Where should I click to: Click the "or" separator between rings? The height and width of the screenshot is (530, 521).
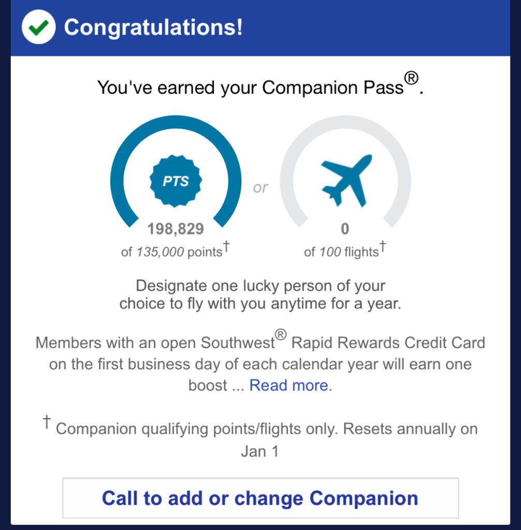pos(260,187)
